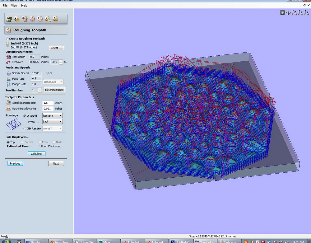View the model along the Y axis
The width and height of the screenshot is (311, 243).
click(307, 12)
